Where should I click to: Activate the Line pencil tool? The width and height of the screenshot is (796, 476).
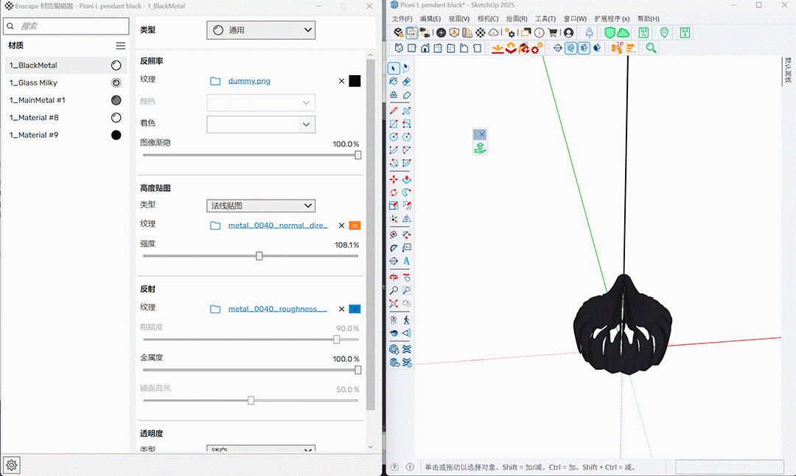tap(394, 110)
